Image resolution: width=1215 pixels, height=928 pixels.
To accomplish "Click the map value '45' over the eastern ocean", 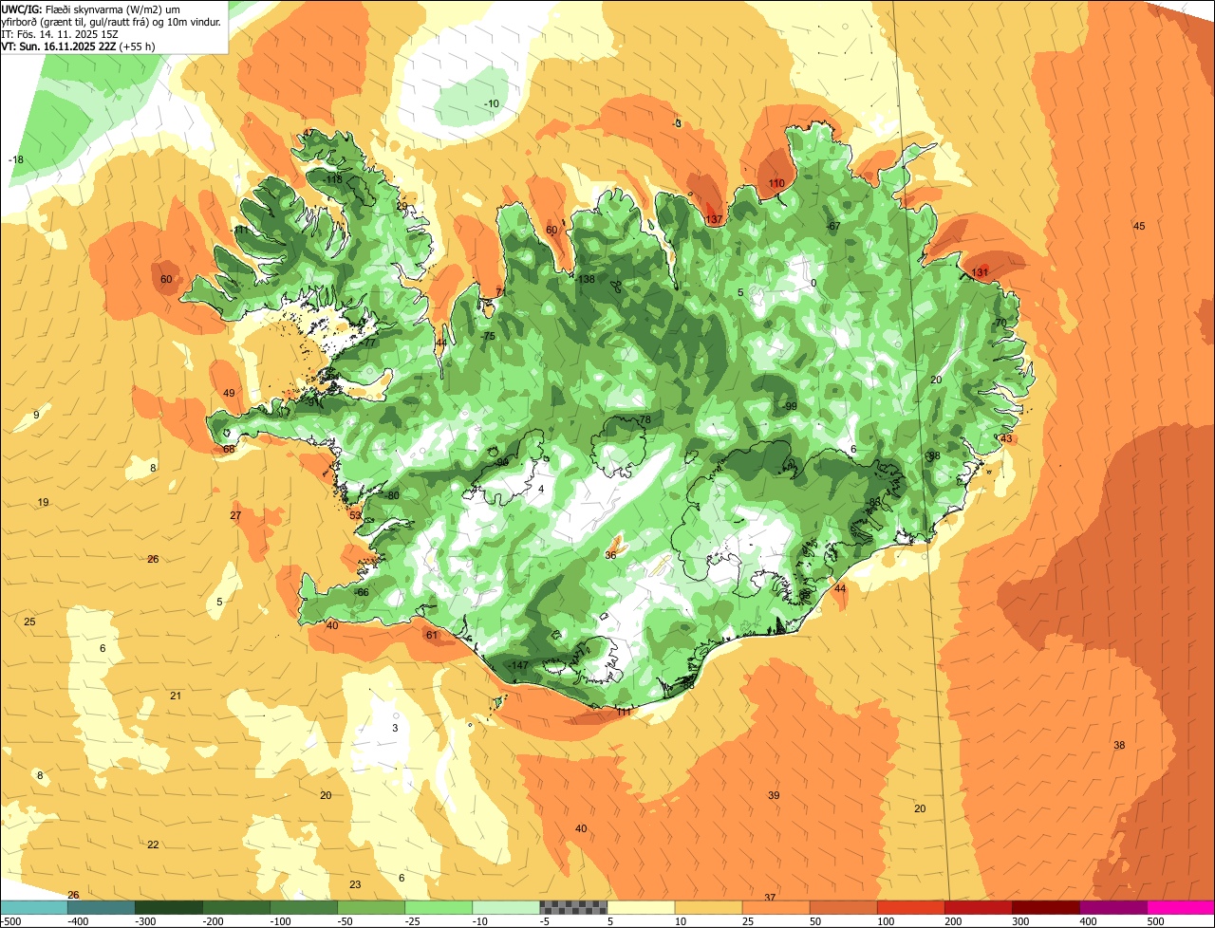I will coord(1139,225).
